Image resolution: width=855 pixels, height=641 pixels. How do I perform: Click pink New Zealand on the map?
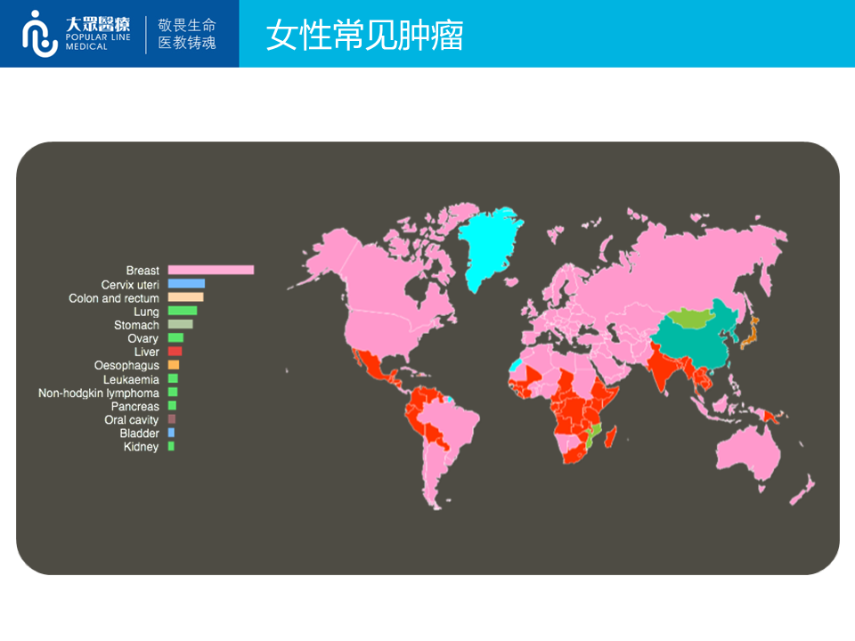802,490
